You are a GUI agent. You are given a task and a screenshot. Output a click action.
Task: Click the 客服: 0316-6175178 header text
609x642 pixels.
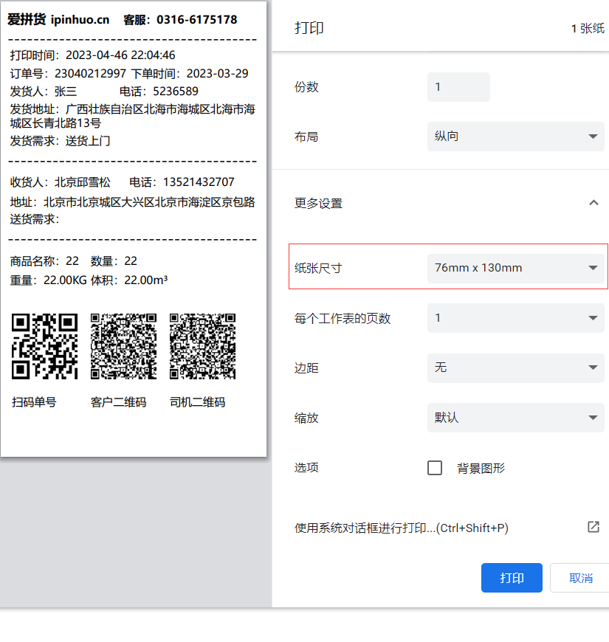coord(180,20)
